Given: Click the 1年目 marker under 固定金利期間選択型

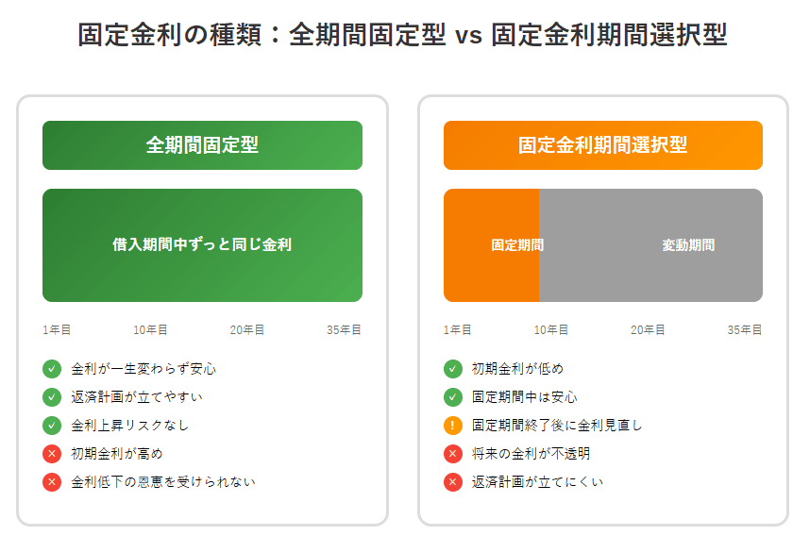Looking at the screenshot, I should pyautogui.click(x=458, y=330).
